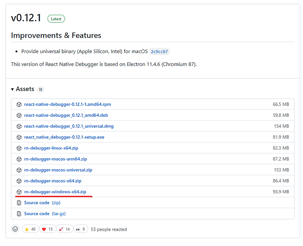Click the 59.8 MB file size
This screenshot has width=303, height=246.
coord(281,116)
